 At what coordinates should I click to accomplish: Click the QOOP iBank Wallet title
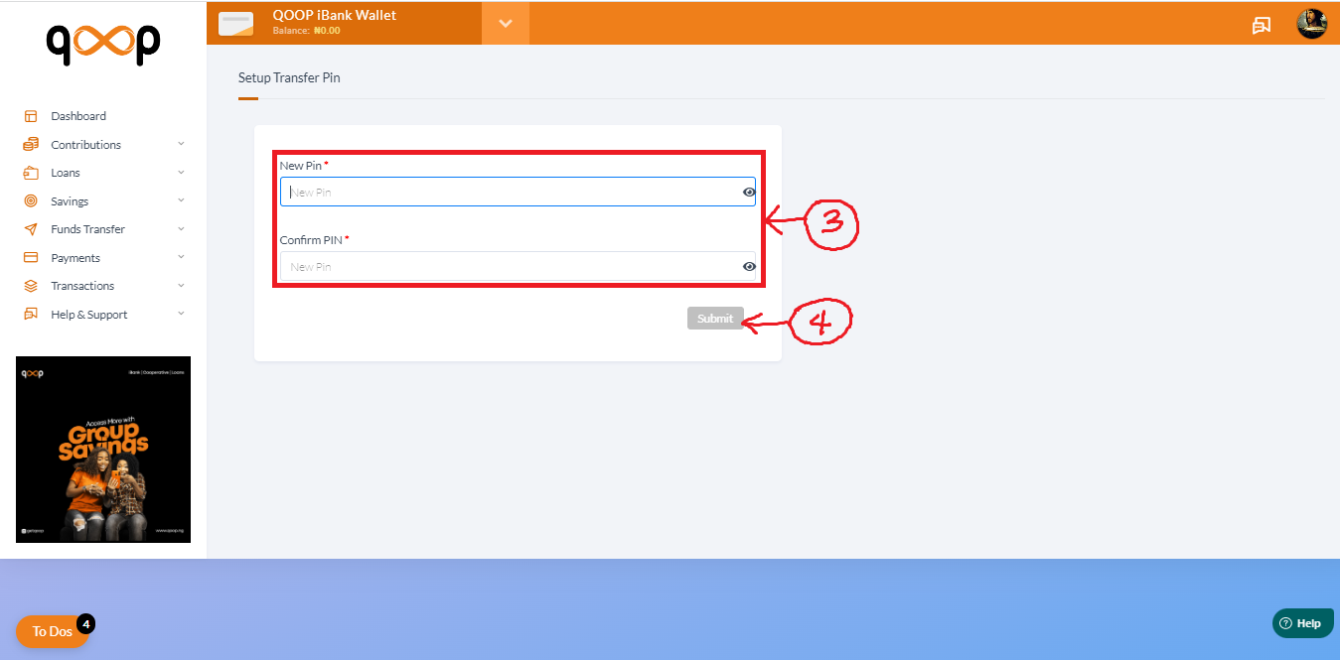[x=334, y=15]
